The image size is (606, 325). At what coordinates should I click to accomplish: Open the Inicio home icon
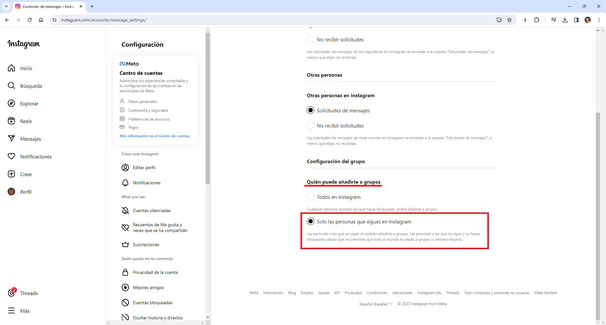[11, 68]
